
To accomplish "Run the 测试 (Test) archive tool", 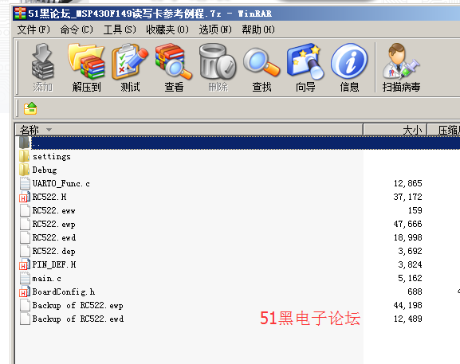I will [x=130, y=61].
